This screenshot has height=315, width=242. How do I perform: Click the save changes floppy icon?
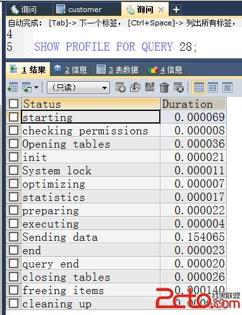(150, 87)
